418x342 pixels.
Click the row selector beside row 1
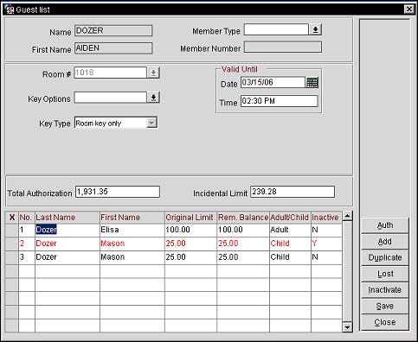12,230
